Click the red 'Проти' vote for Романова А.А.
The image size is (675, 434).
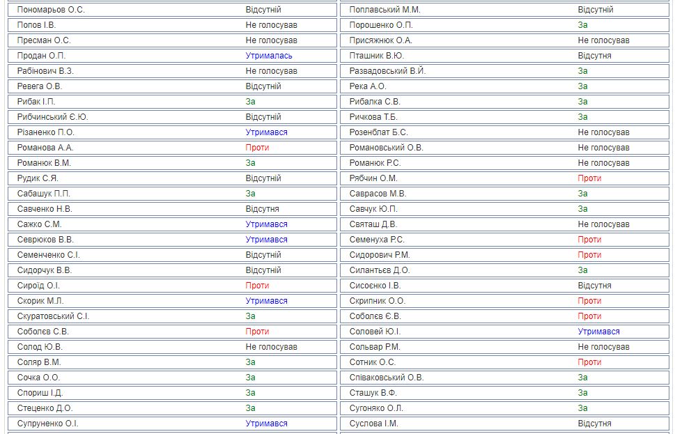(257, 148)
